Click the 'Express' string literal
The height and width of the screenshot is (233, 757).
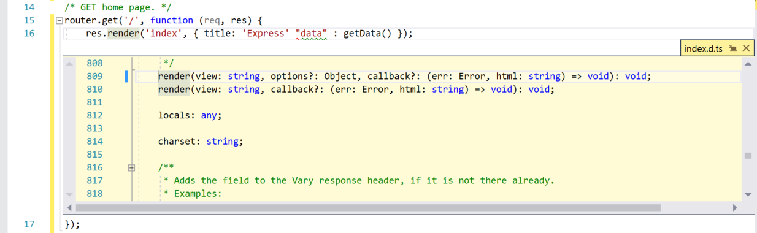(x=265, y=33)
